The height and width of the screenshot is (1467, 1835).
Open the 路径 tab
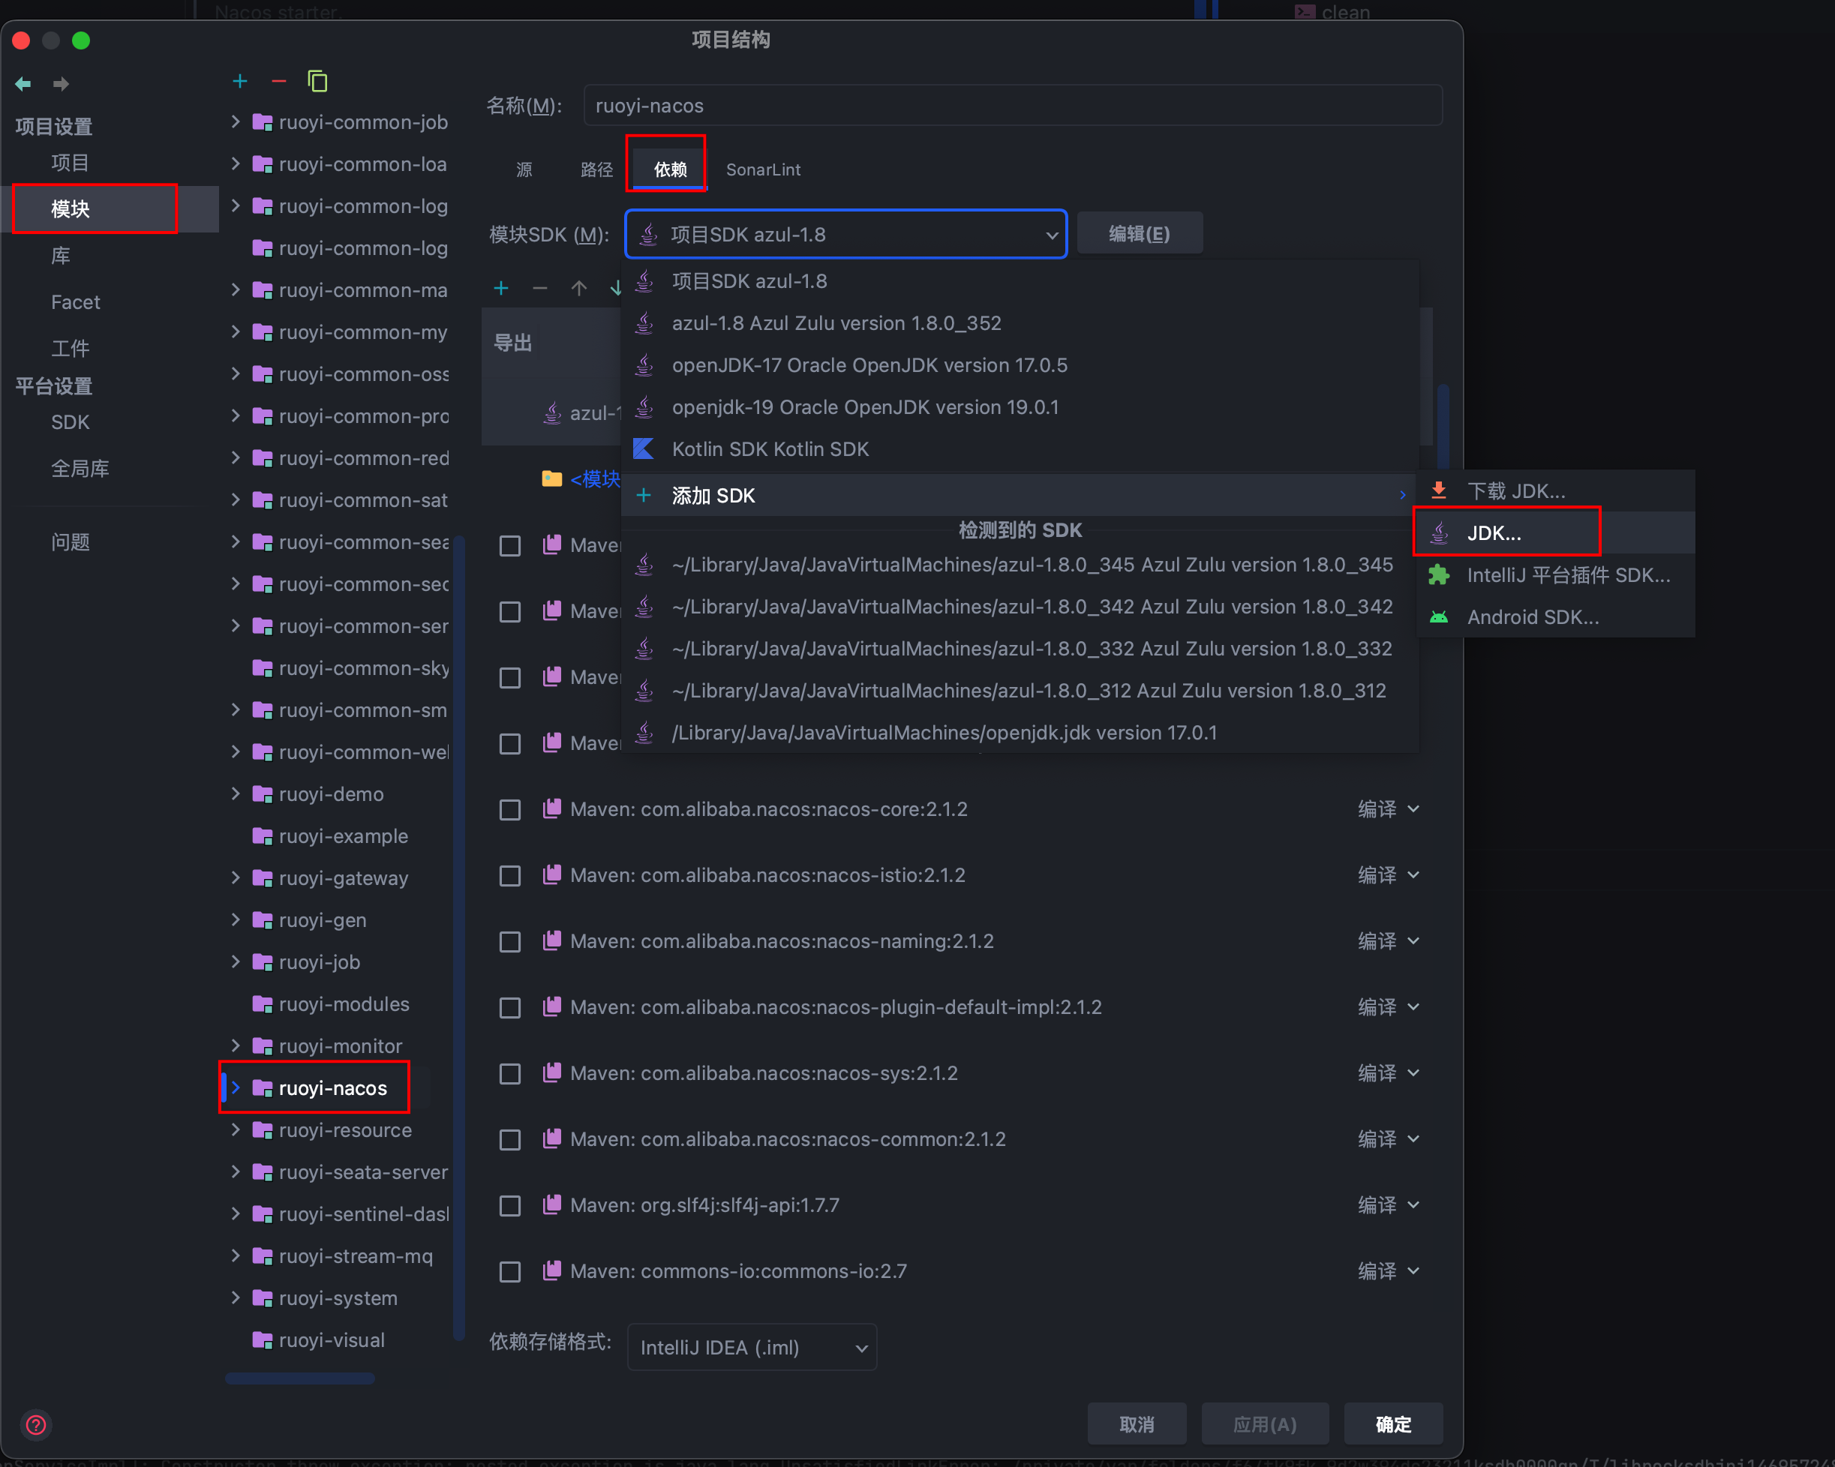[596, 169]
